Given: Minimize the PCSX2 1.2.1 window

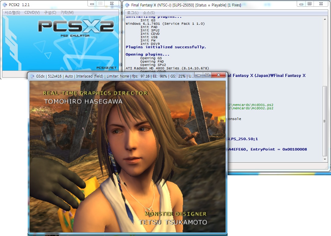Looking at the screenshot, I should [92, 4].
